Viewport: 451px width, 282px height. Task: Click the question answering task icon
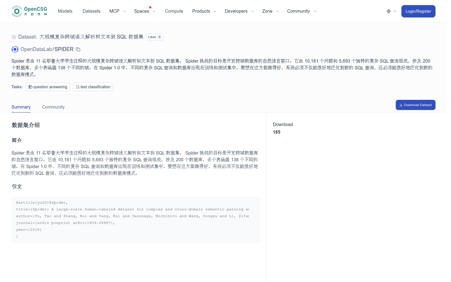[x=30, y=87]
